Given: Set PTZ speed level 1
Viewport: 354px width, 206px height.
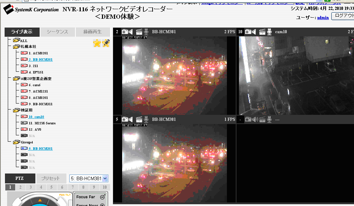Looking at the screenshot, I should (x=10, y=187).
